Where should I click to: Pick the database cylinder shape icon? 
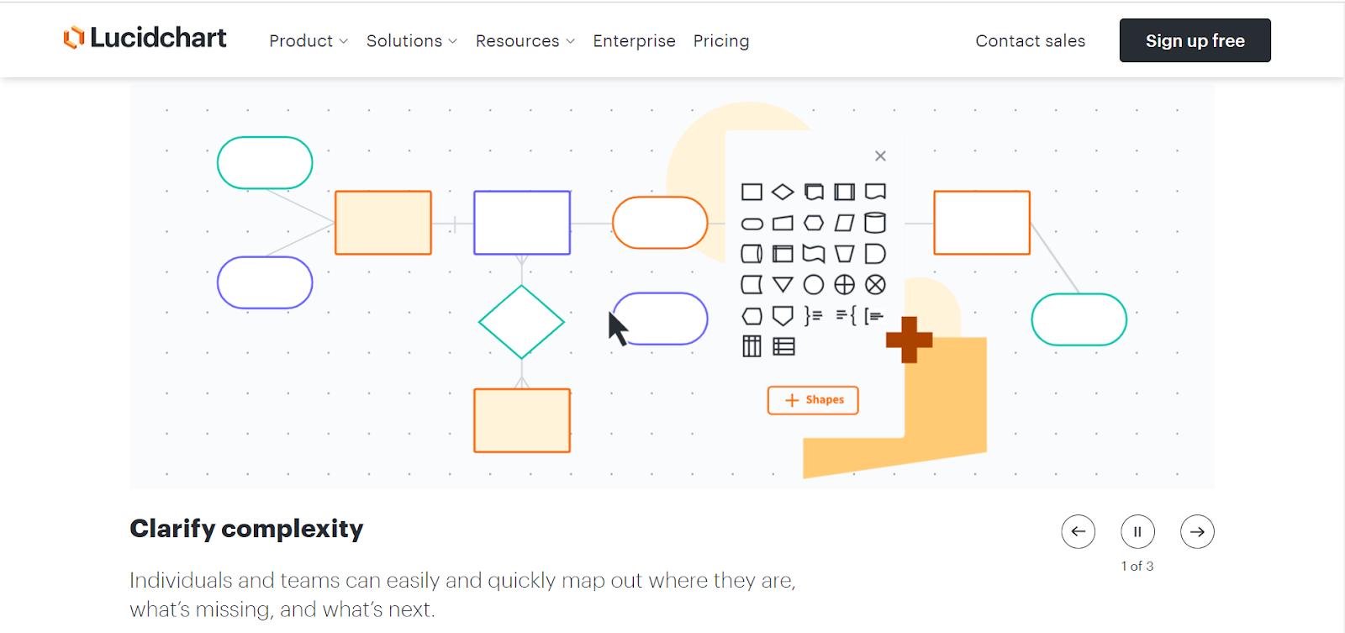[875, 222]
